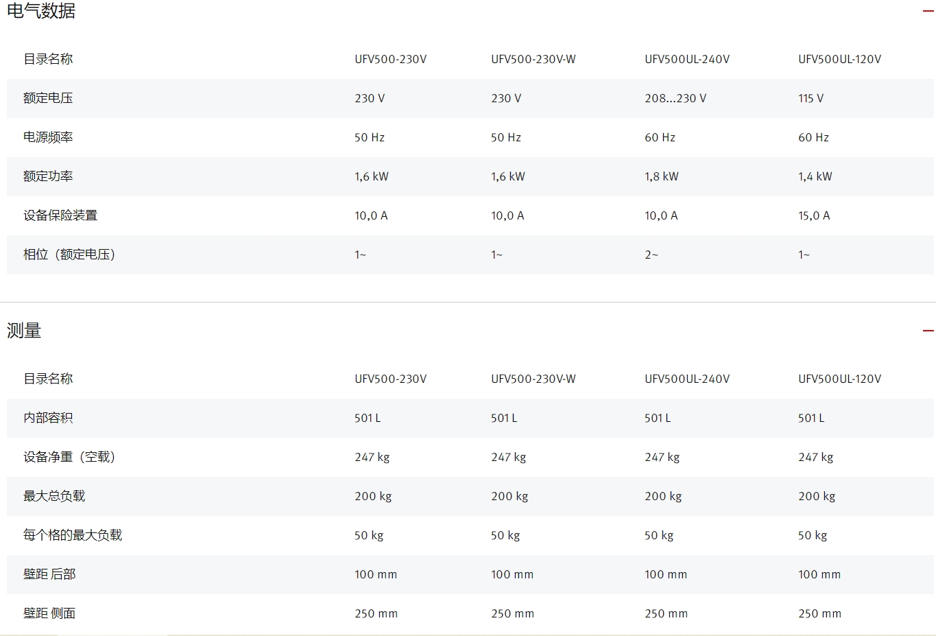This screenshot has height=636, width=936.
Task: Click 目录名称 label in 电气数据 table
Action: click(48, 59)
